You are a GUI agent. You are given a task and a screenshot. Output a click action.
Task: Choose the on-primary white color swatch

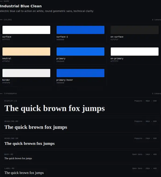135,51
